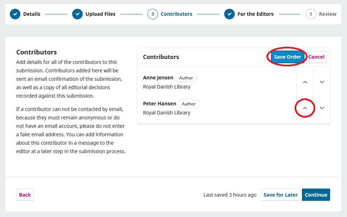Click the circled step number 3
Image resolution: width=347 pixels, height=217 pixels.
(153, 14)
